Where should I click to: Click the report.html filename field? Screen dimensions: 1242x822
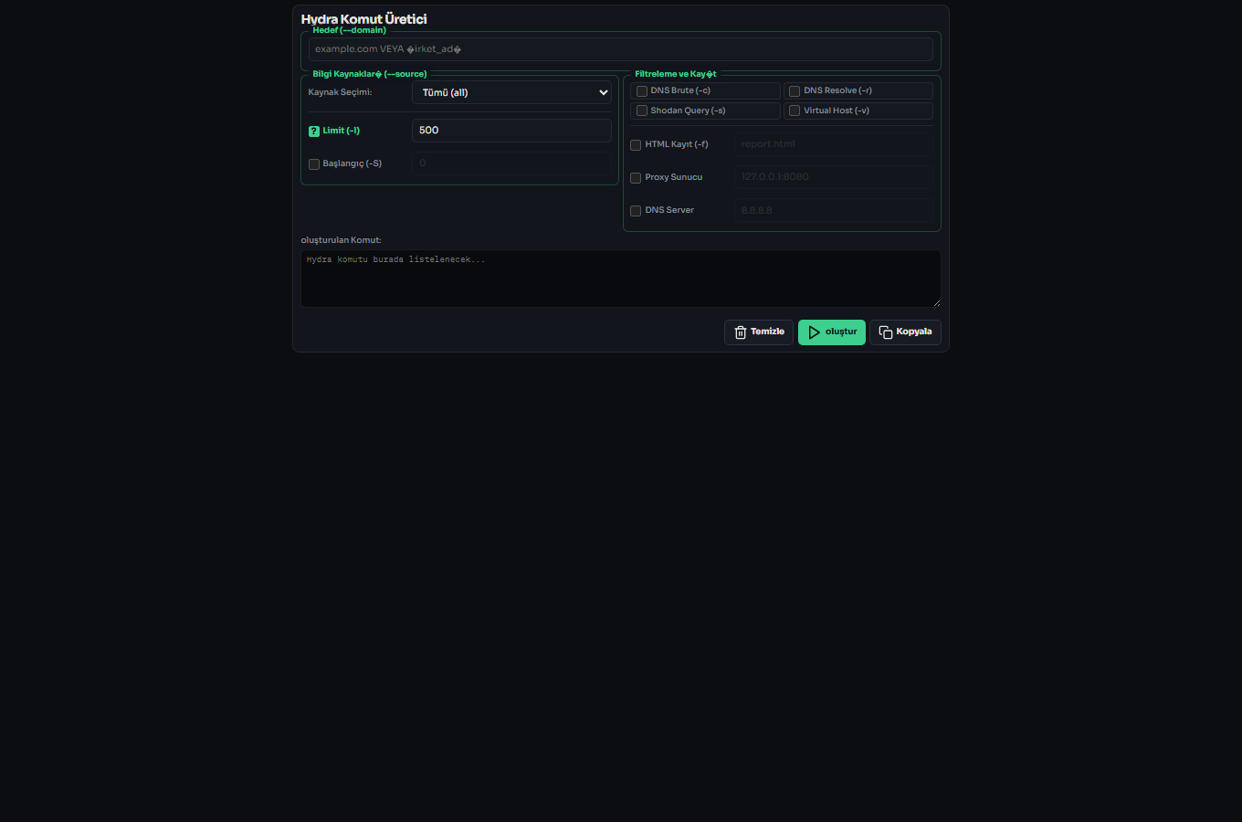click(833, 144)
